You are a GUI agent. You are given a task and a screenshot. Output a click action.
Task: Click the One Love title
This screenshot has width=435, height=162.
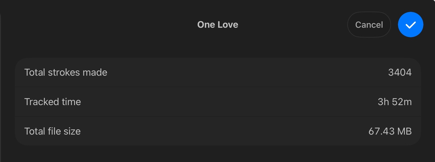point(218,25)
